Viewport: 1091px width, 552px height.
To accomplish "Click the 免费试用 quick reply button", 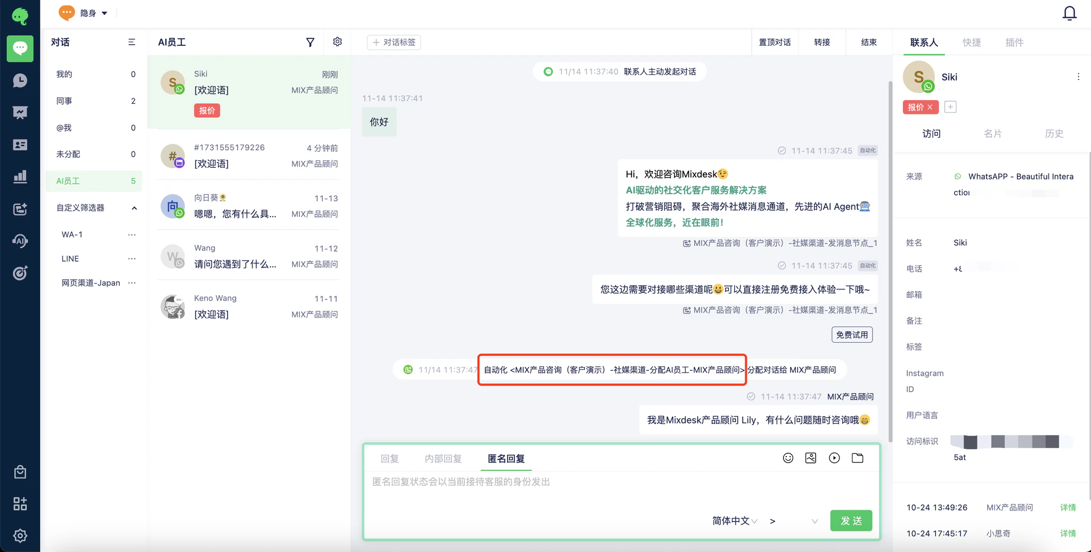I will (x=852, y=335).
